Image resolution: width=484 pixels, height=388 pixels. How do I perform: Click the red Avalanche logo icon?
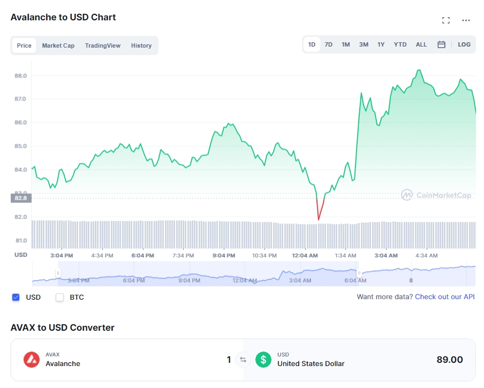(x=32, y=360)
